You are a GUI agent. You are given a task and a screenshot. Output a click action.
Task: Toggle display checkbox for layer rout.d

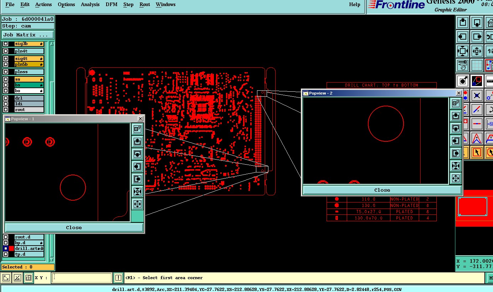point(6,237)
